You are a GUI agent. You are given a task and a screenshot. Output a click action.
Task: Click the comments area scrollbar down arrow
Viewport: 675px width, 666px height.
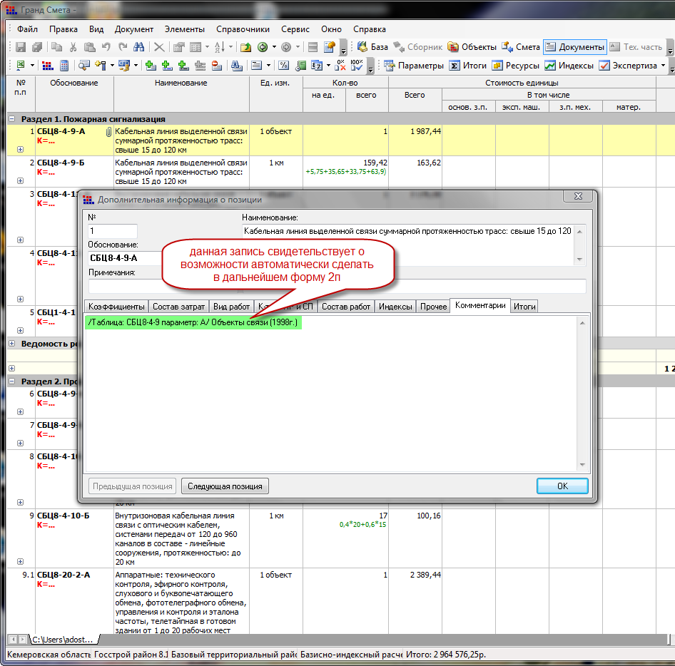coord(582,465)
